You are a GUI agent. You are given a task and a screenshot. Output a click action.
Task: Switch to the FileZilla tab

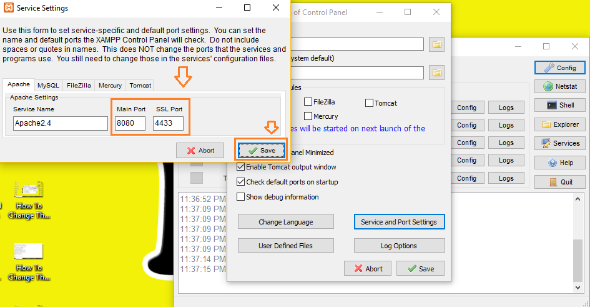[79, 86]
